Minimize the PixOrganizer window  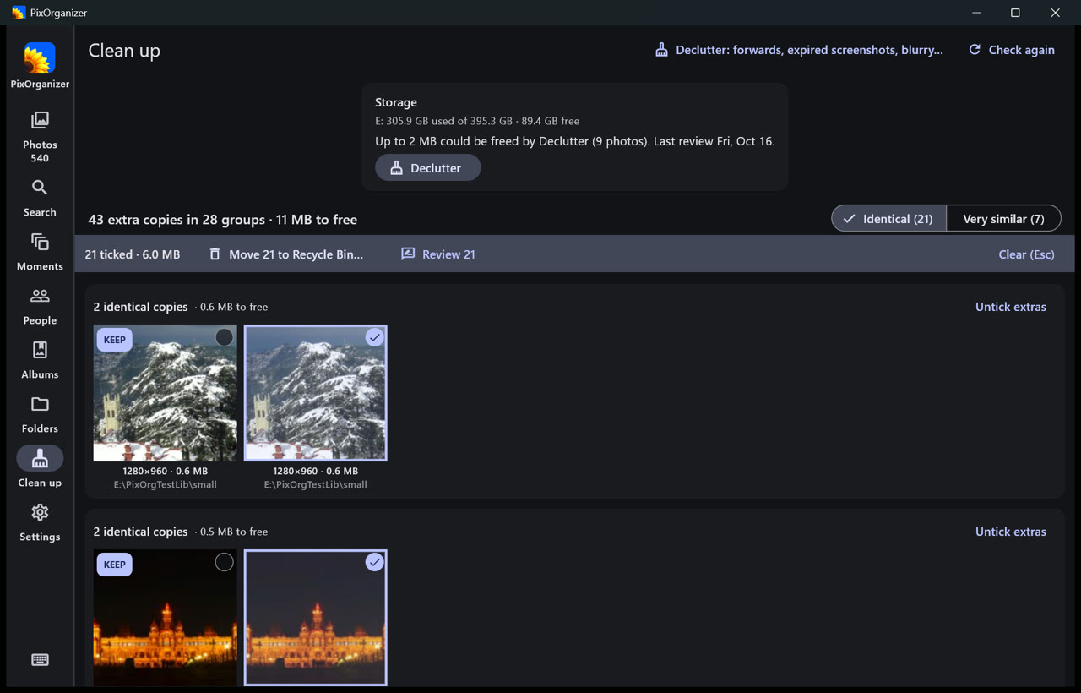click(x=976, y=13)
